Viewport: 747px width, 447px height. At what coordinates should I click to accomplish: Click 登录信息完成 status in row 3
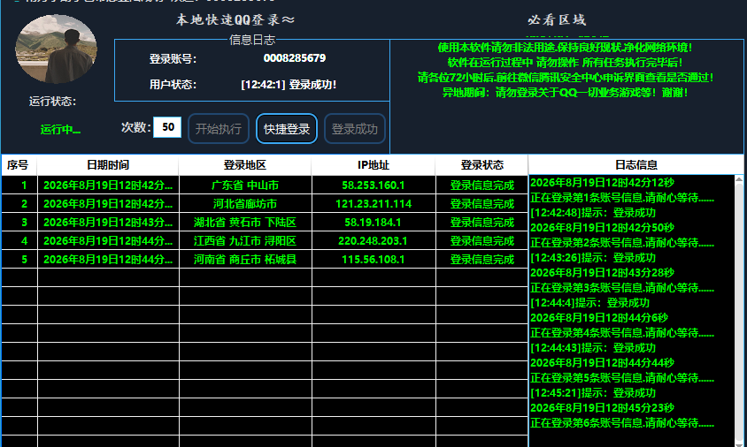coord(482,222)
